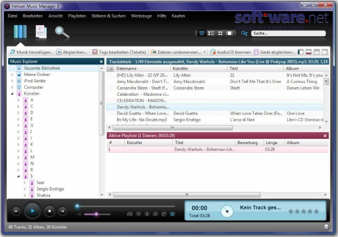Open the Ansicht menu

coord(56,16)
